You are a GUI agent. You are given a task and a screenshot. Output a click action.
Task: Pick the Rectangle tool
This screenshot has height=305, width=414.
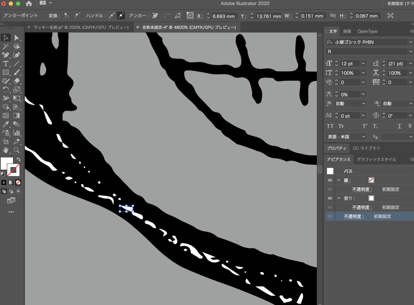(x=6, y=72)
